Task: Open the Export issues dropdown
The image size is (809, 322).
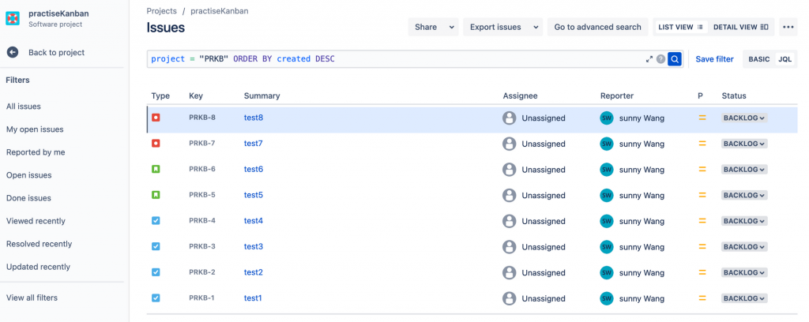Action: [x=502, y=27]
